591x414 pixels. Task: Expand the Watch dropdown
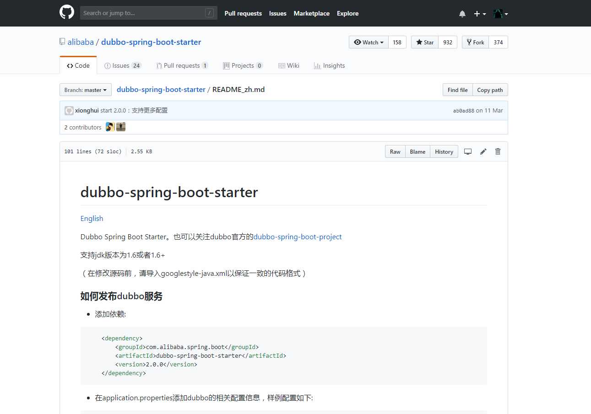point(369,42)
